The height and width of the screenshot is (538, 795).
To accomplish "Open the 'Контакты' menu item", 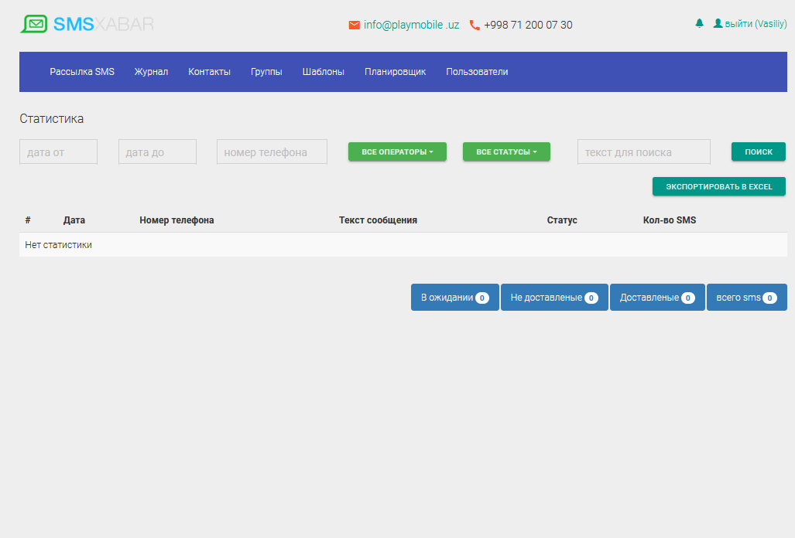I will (209, 72).
